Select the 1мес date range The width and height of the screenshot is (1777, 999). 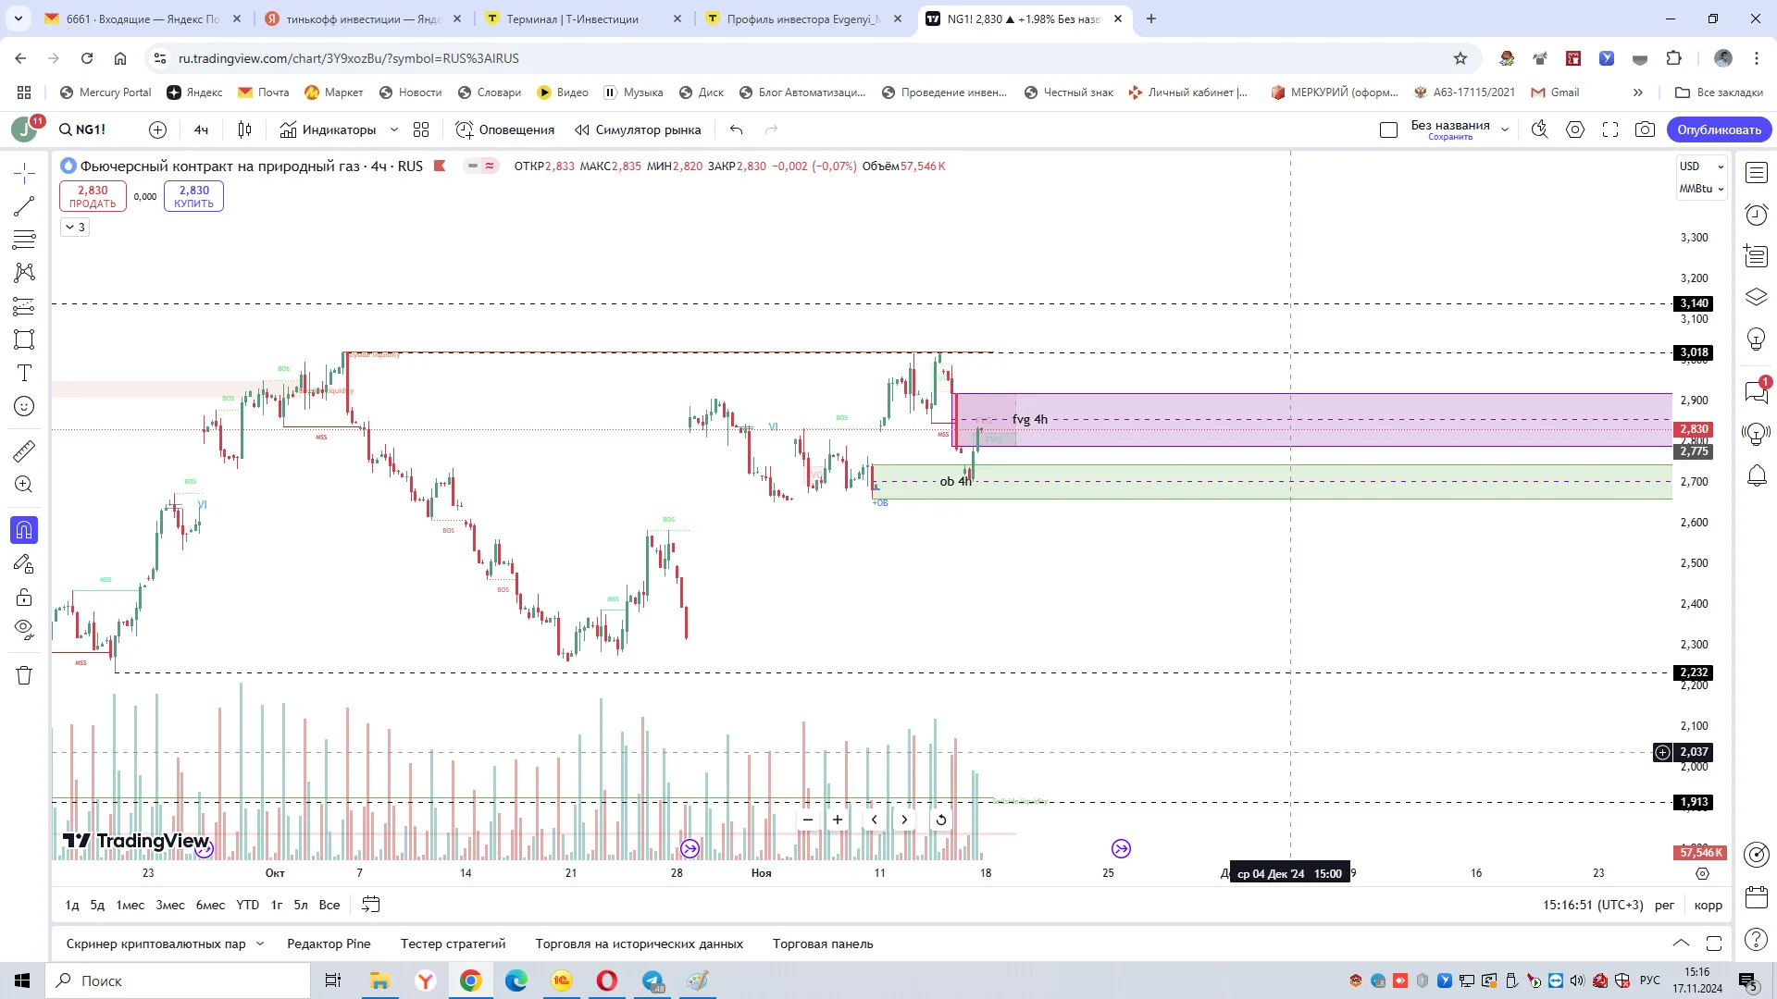tap(130, 905)
